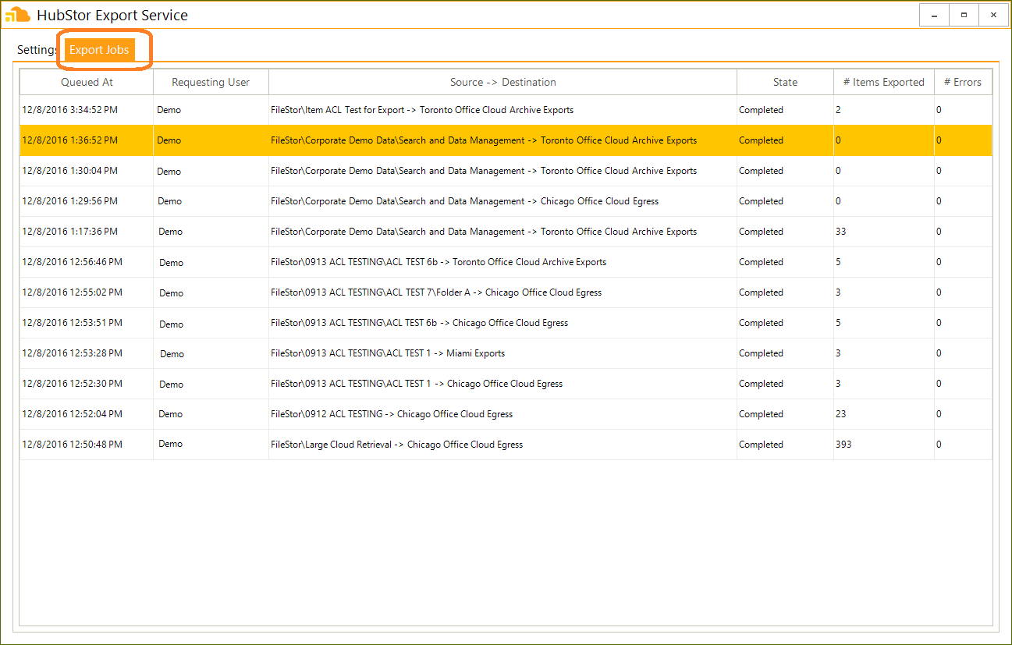
Task: Click the # Errors column header
Action: point(963,82)
